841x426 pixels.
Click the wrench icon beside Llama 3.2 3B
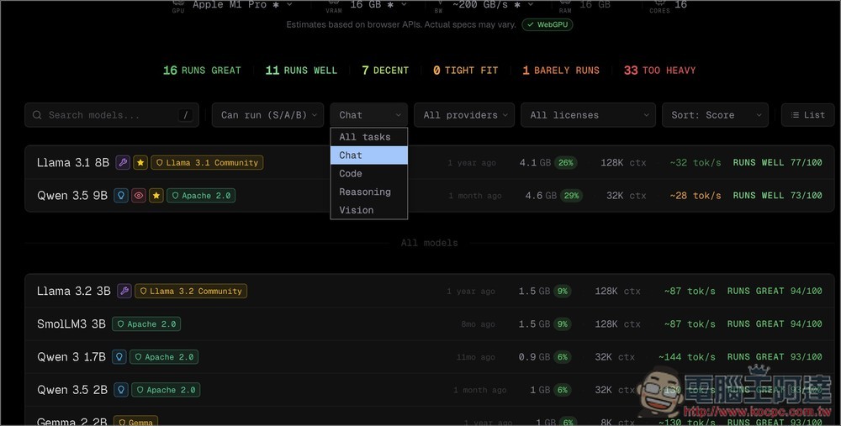tap(124, 291)
